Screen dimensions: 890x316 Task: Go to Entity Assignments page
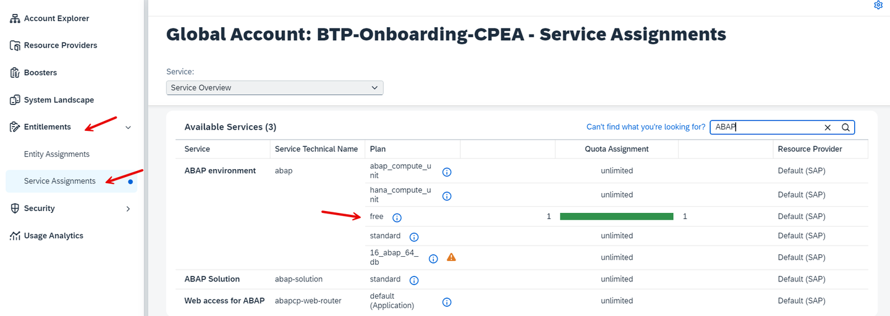point(57,154)
